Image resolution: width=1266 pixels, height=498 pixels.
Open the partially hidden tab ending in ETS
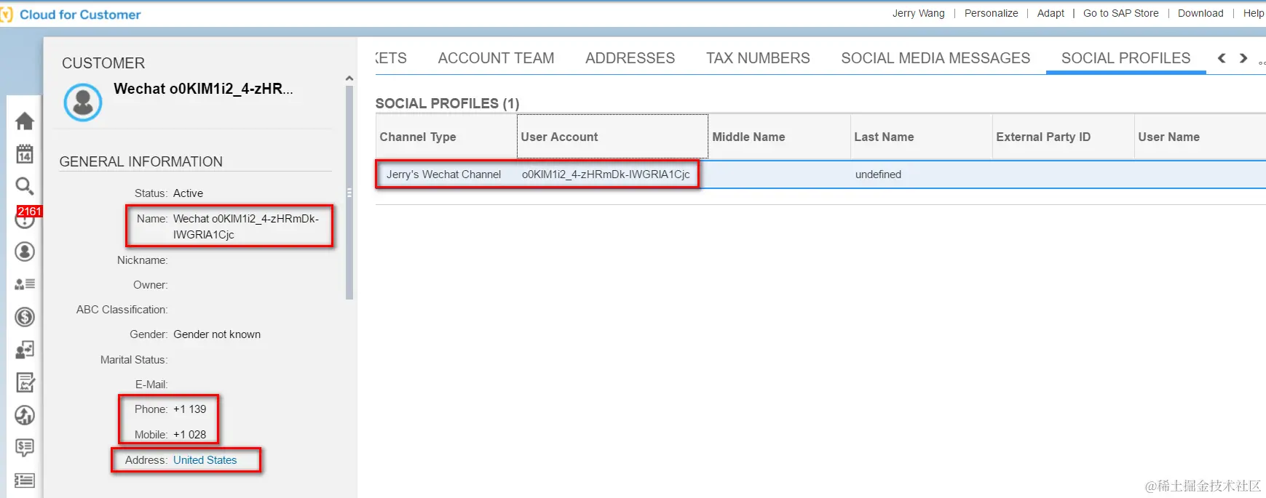391,58
